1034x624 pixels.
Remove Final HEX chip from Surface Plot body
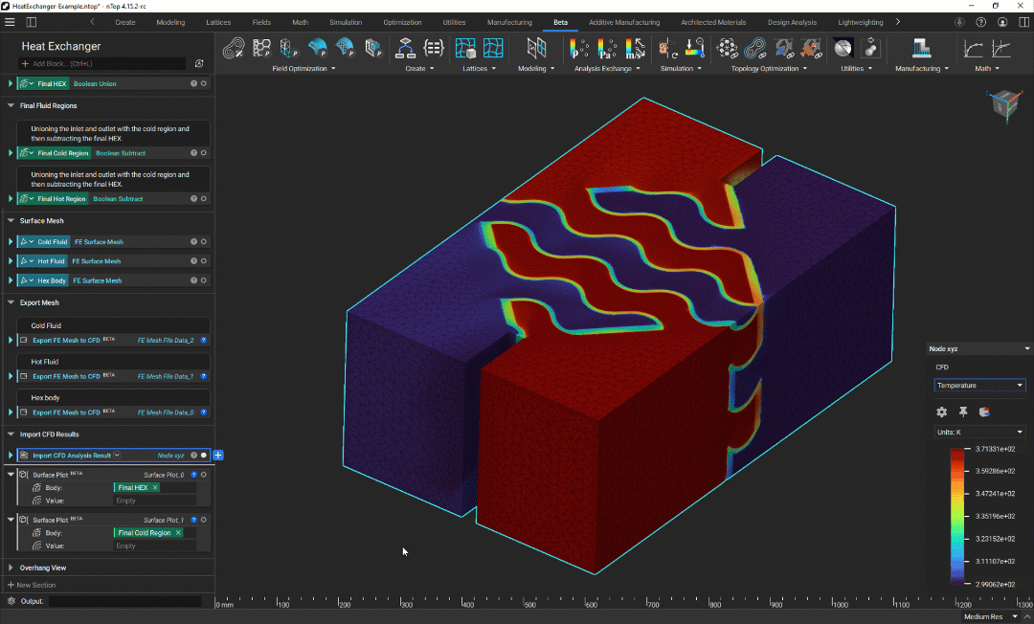155,487
